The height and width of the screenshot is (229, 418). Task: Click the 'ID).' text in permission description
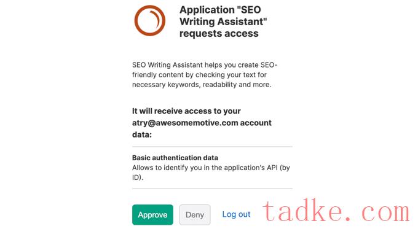tap(138, 177)
